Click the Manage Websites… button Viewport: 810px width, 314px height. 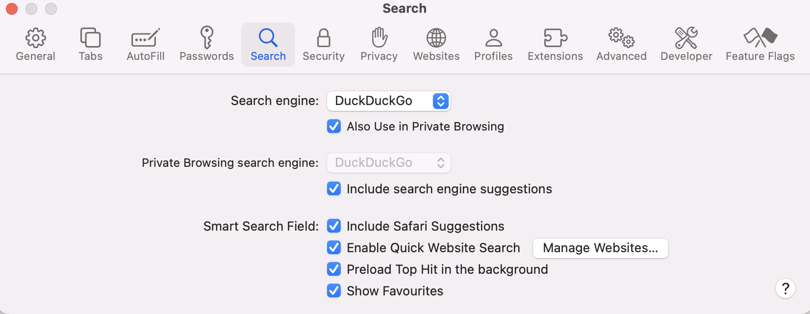point(600,248)
